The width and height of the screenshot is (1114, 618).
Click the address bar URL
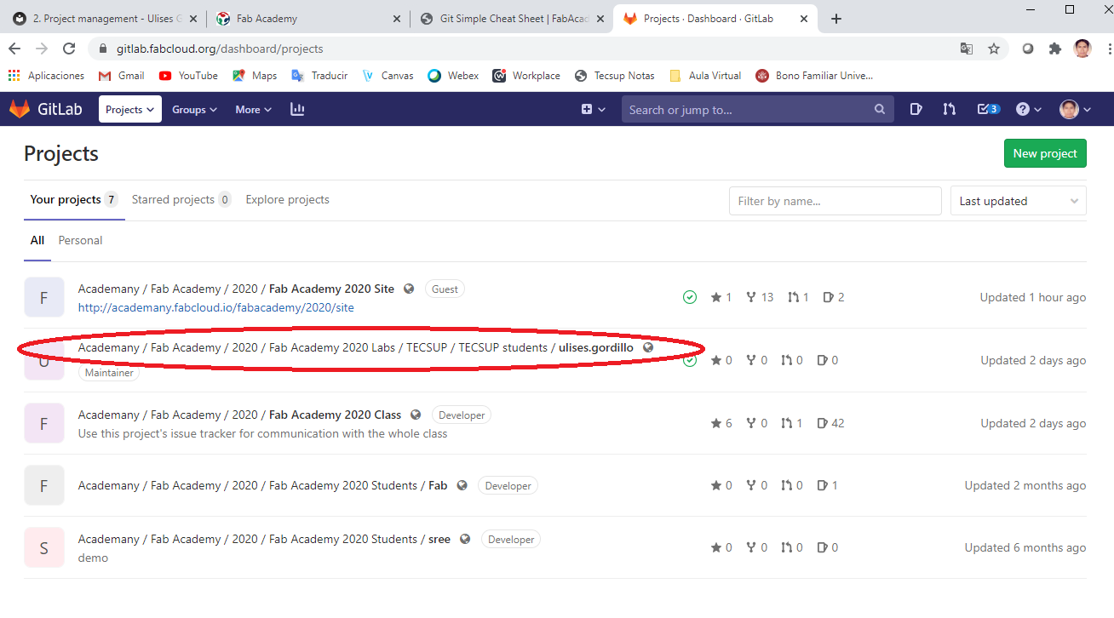pyautogui.click(x=220, y=49)
